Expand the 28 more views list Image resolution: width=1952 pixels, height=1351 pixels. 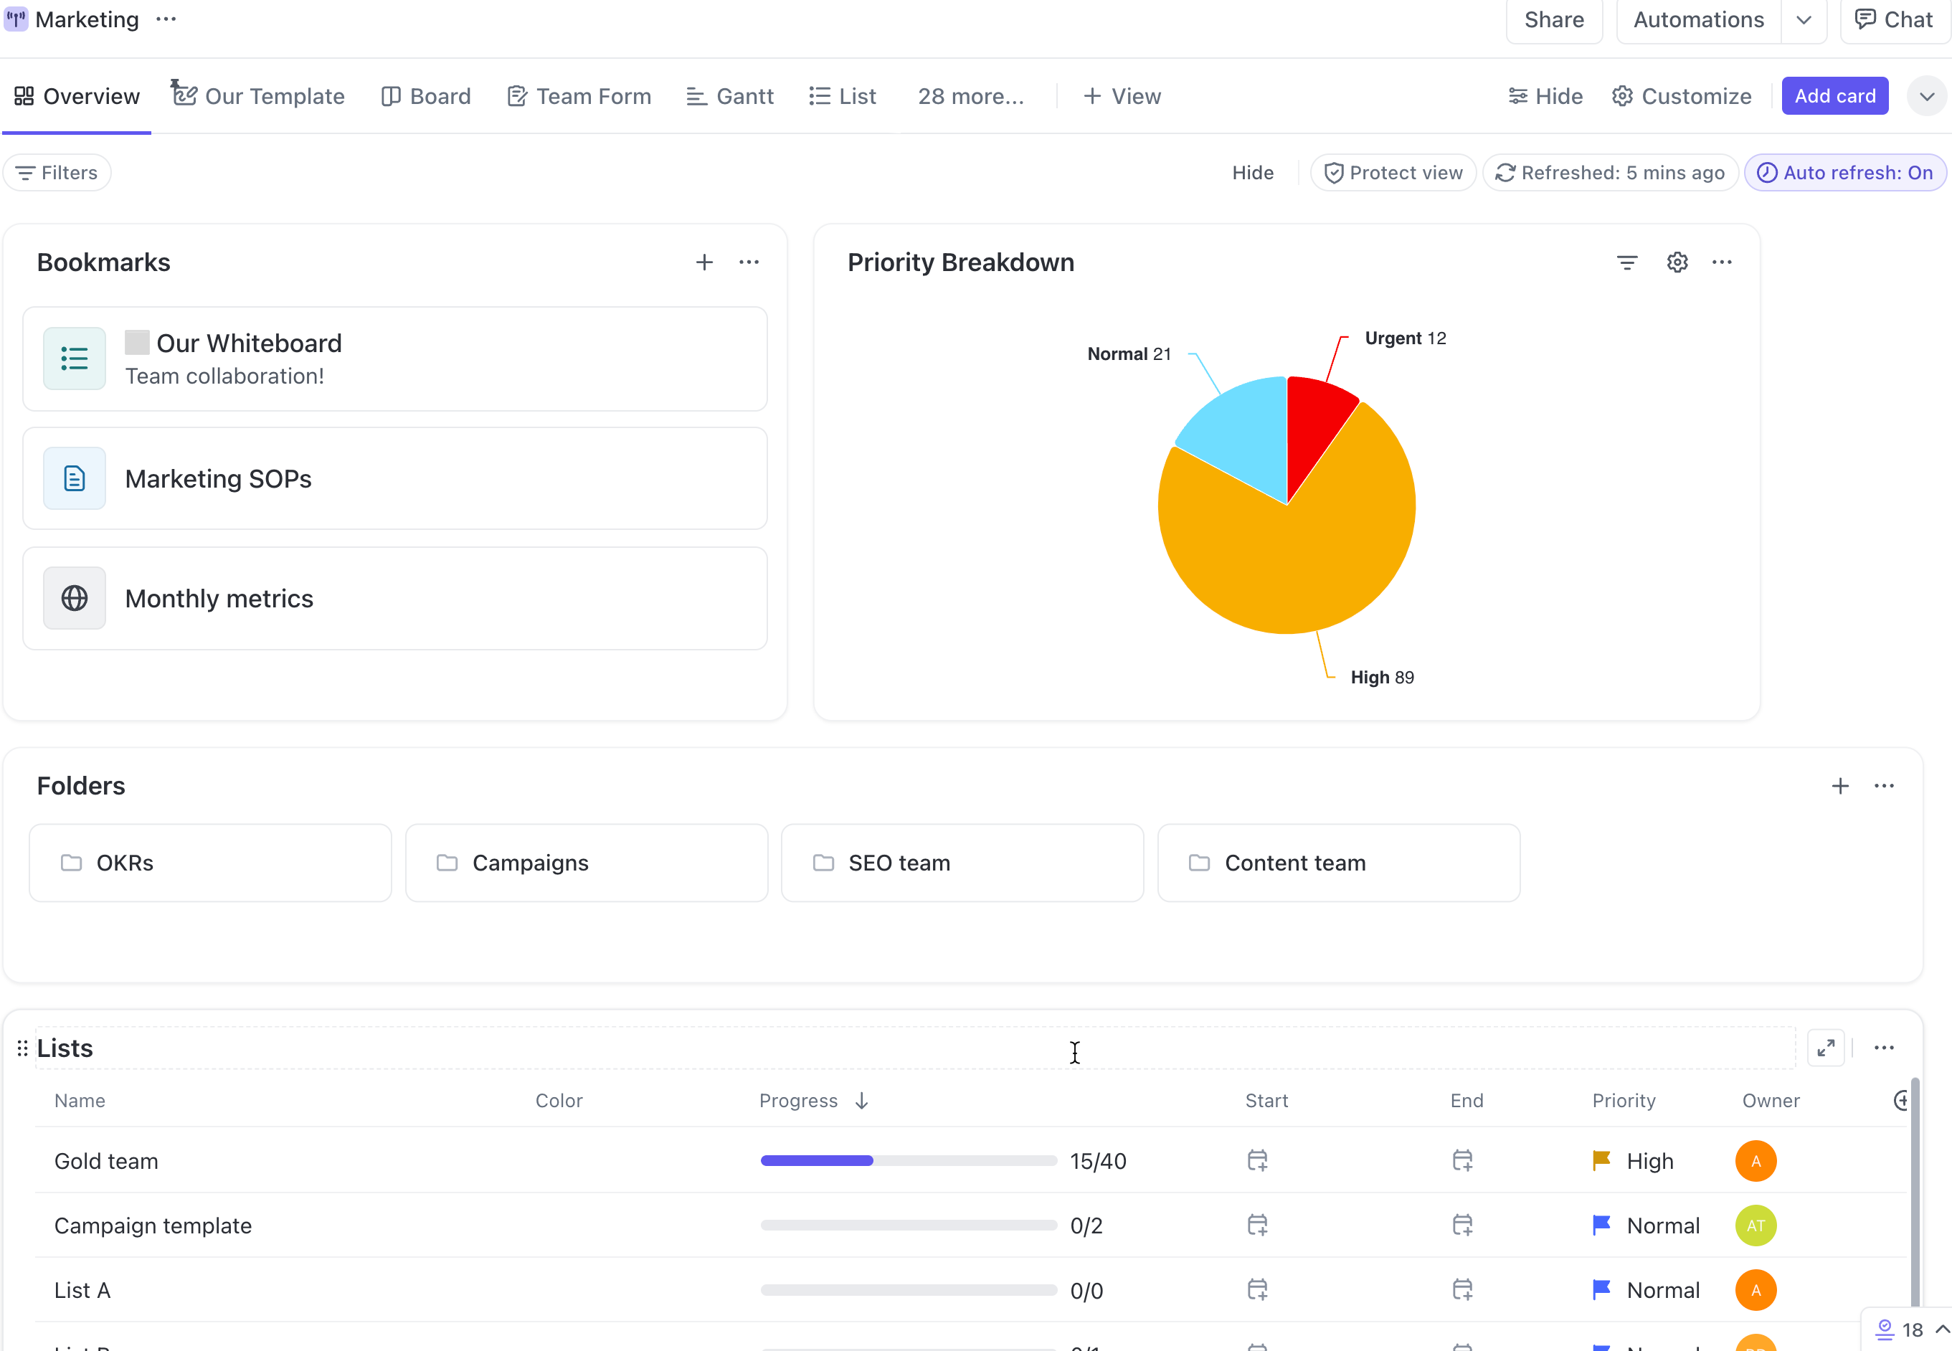click(970, 97)
